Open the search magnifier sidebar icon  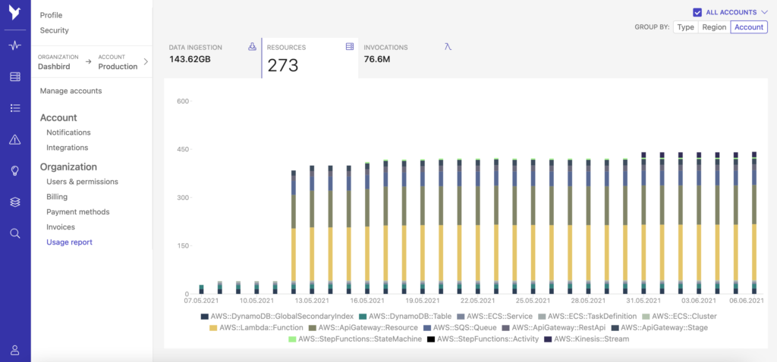pos(14,233)
